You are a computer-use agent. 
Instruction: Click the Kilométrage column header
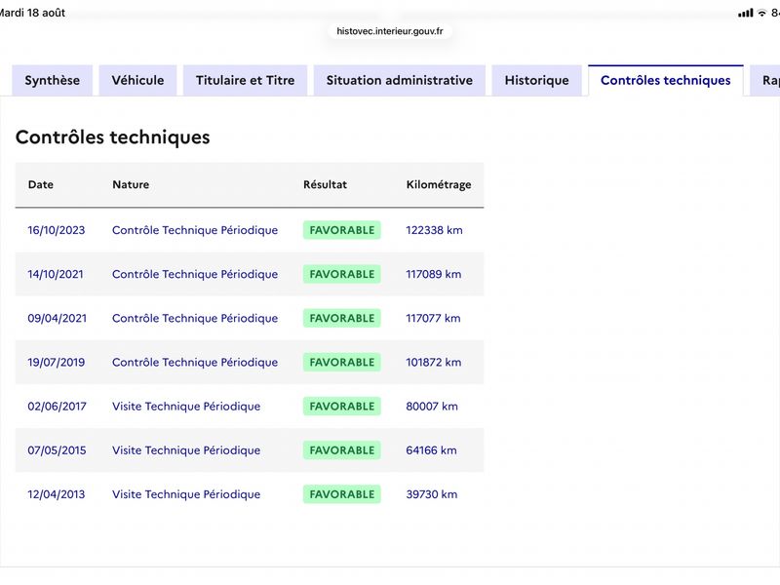439,184
